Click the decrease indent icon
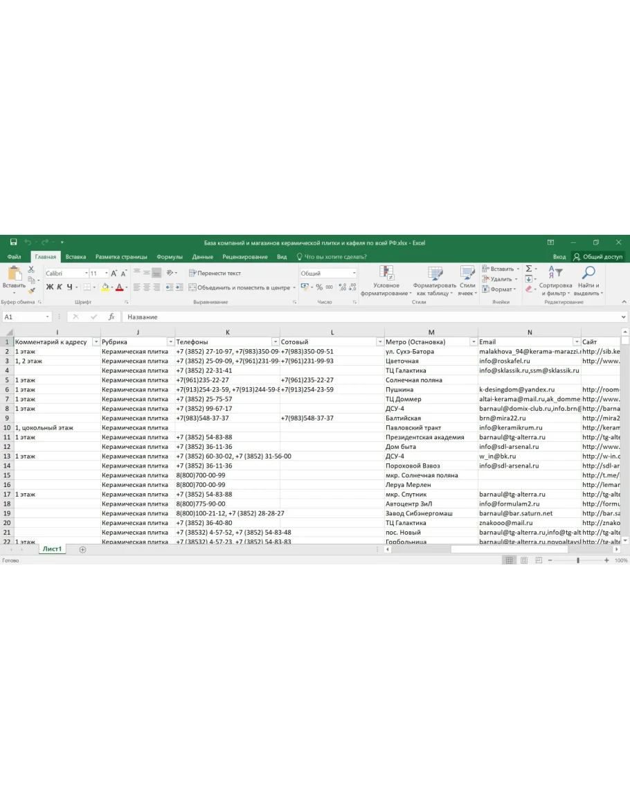The image size is (630, 800). 170,287
